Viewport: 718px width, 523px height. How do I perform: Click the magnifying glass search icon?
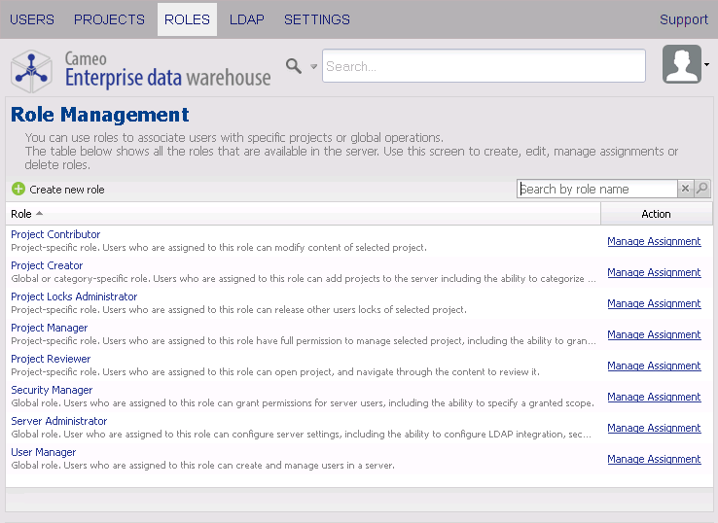(x=293, y=66)
